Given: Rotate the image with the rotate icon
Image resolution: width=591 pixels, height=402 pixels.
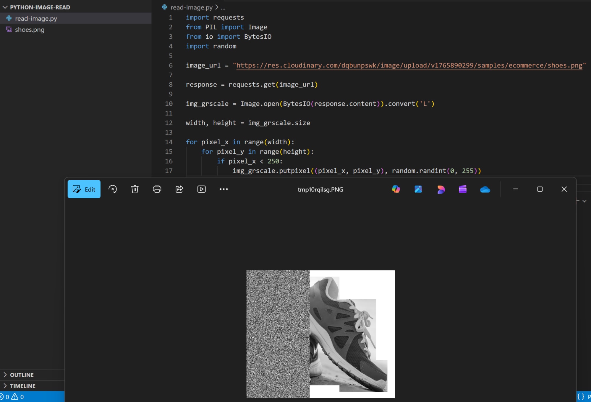Looking at the screenshot, I should [x=113, y=189].
